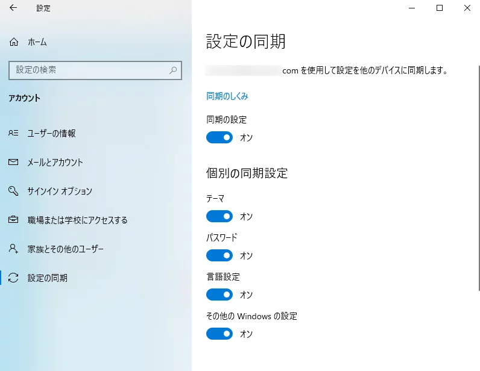This screenshot has width=480, height=371.
Task: Click the briefcase icon for 職場または学校
Action: 13,220
